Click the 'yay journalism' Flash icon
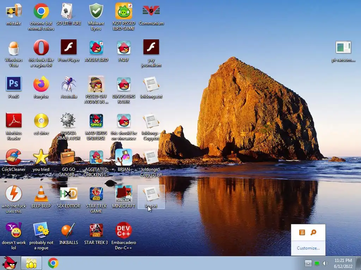This screenshot has height=270, width=361. click(151, 53)
